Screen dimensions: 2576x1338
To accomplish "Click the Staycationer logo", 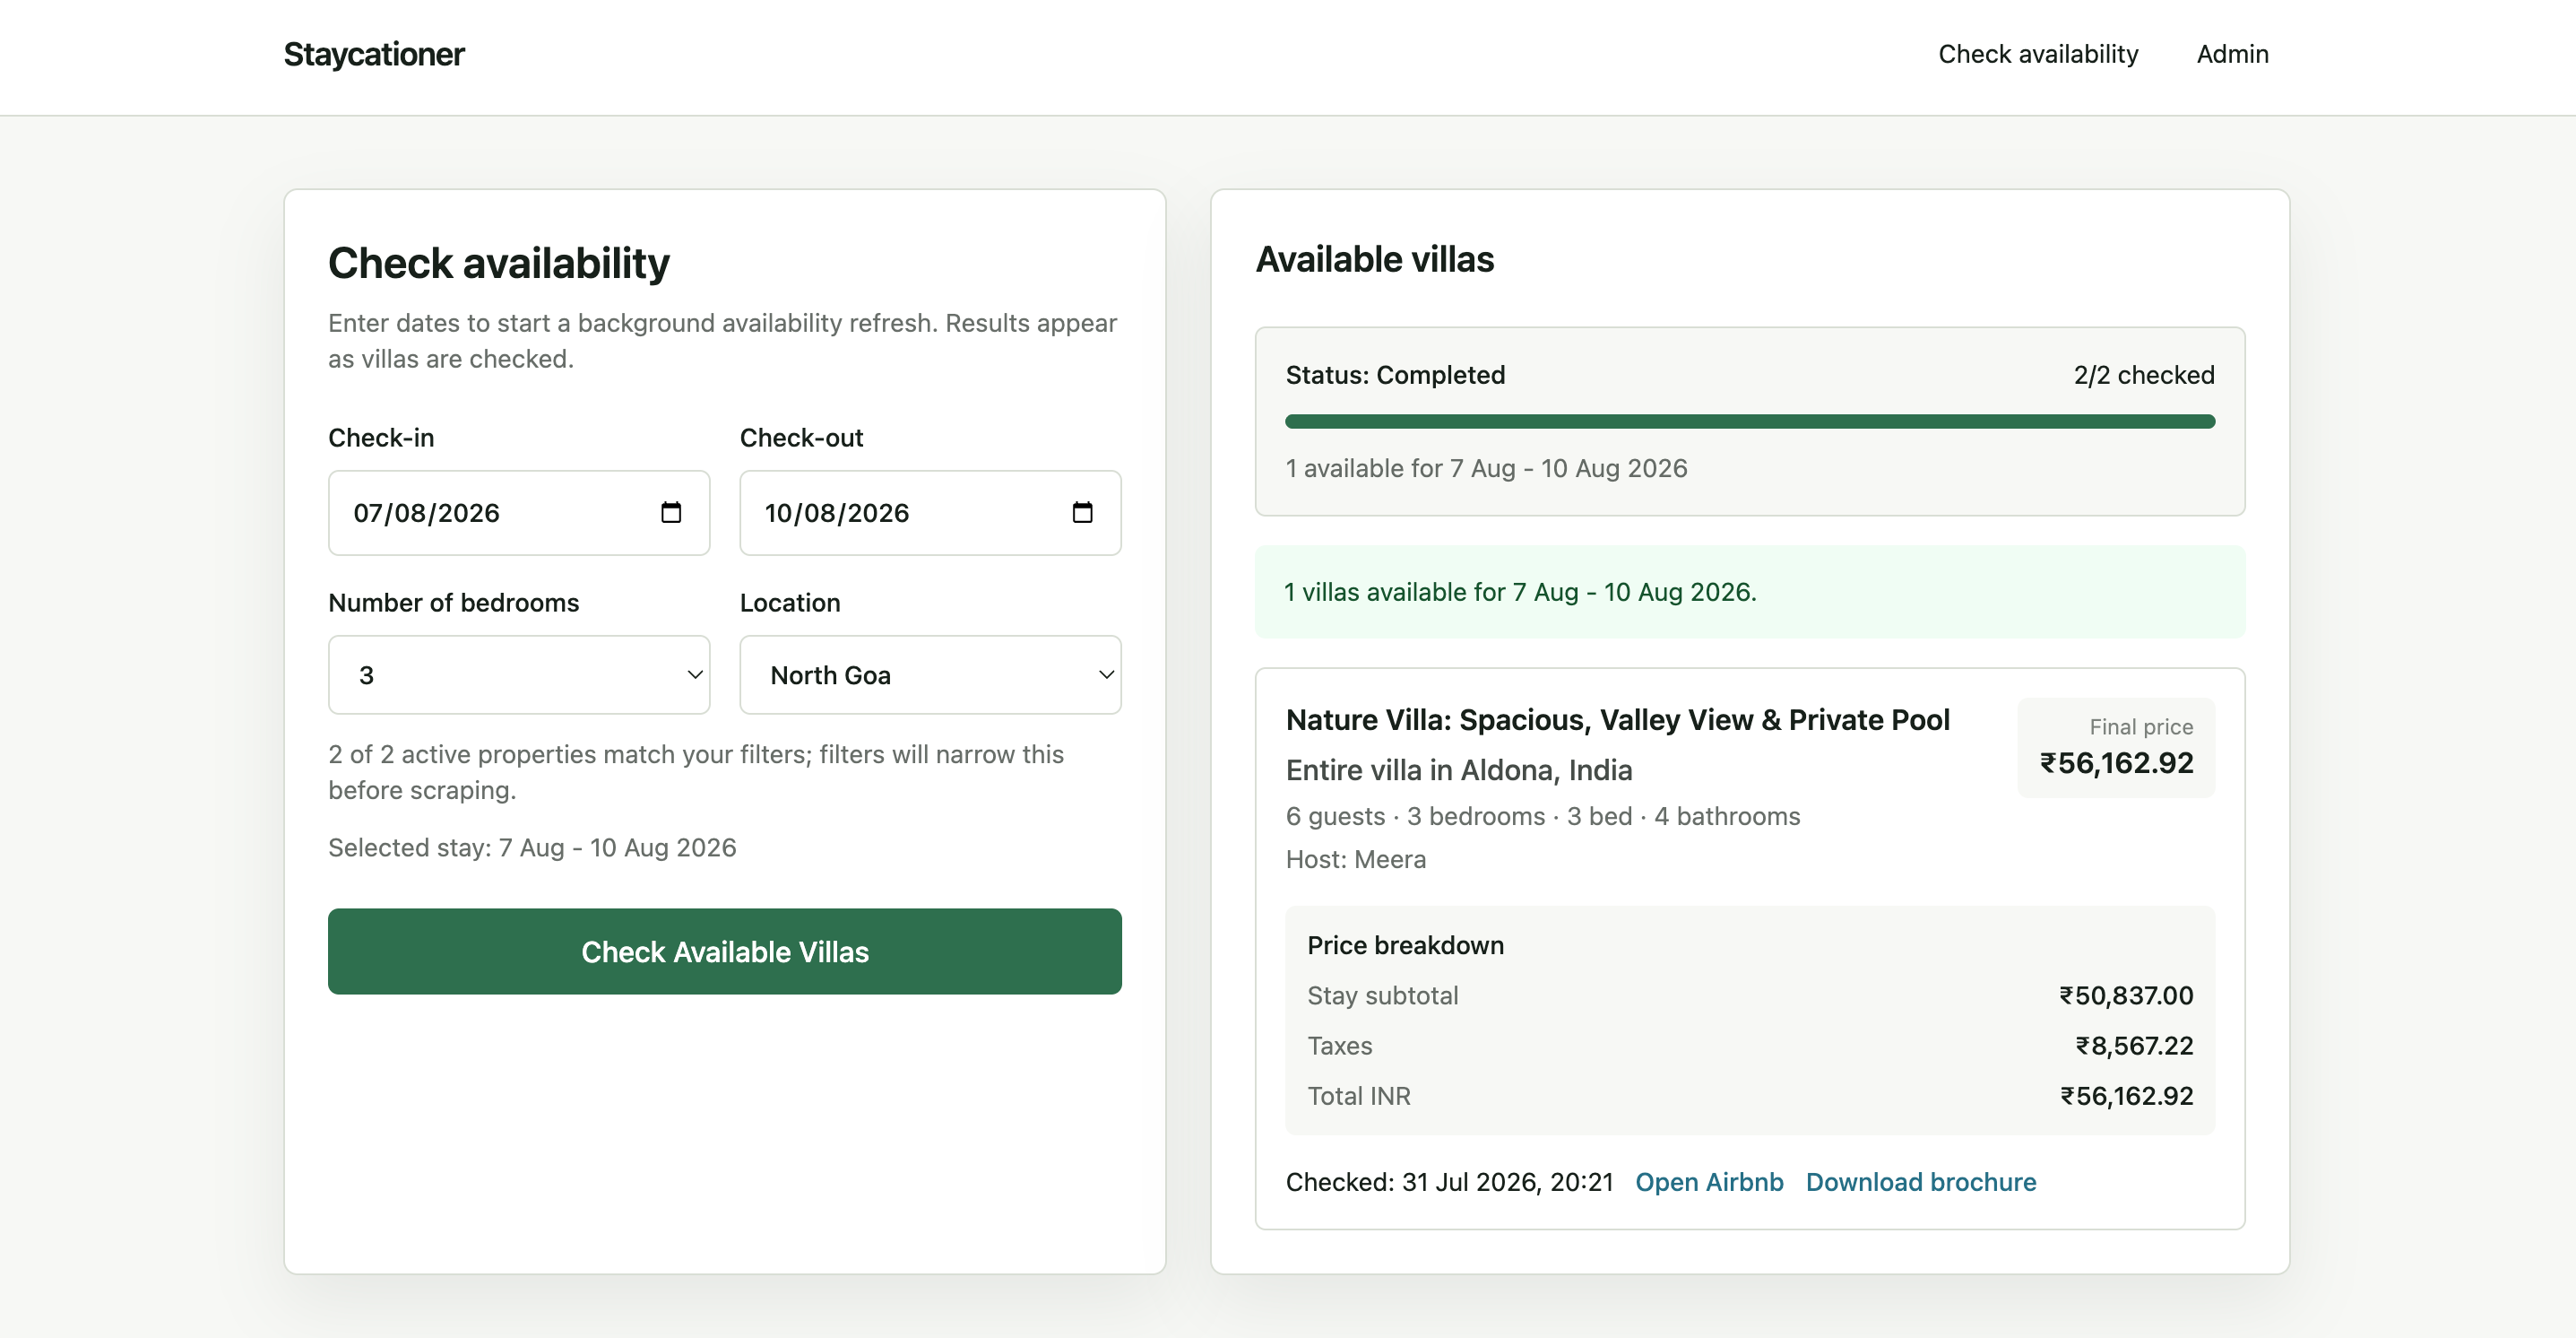I will point(374,54).
